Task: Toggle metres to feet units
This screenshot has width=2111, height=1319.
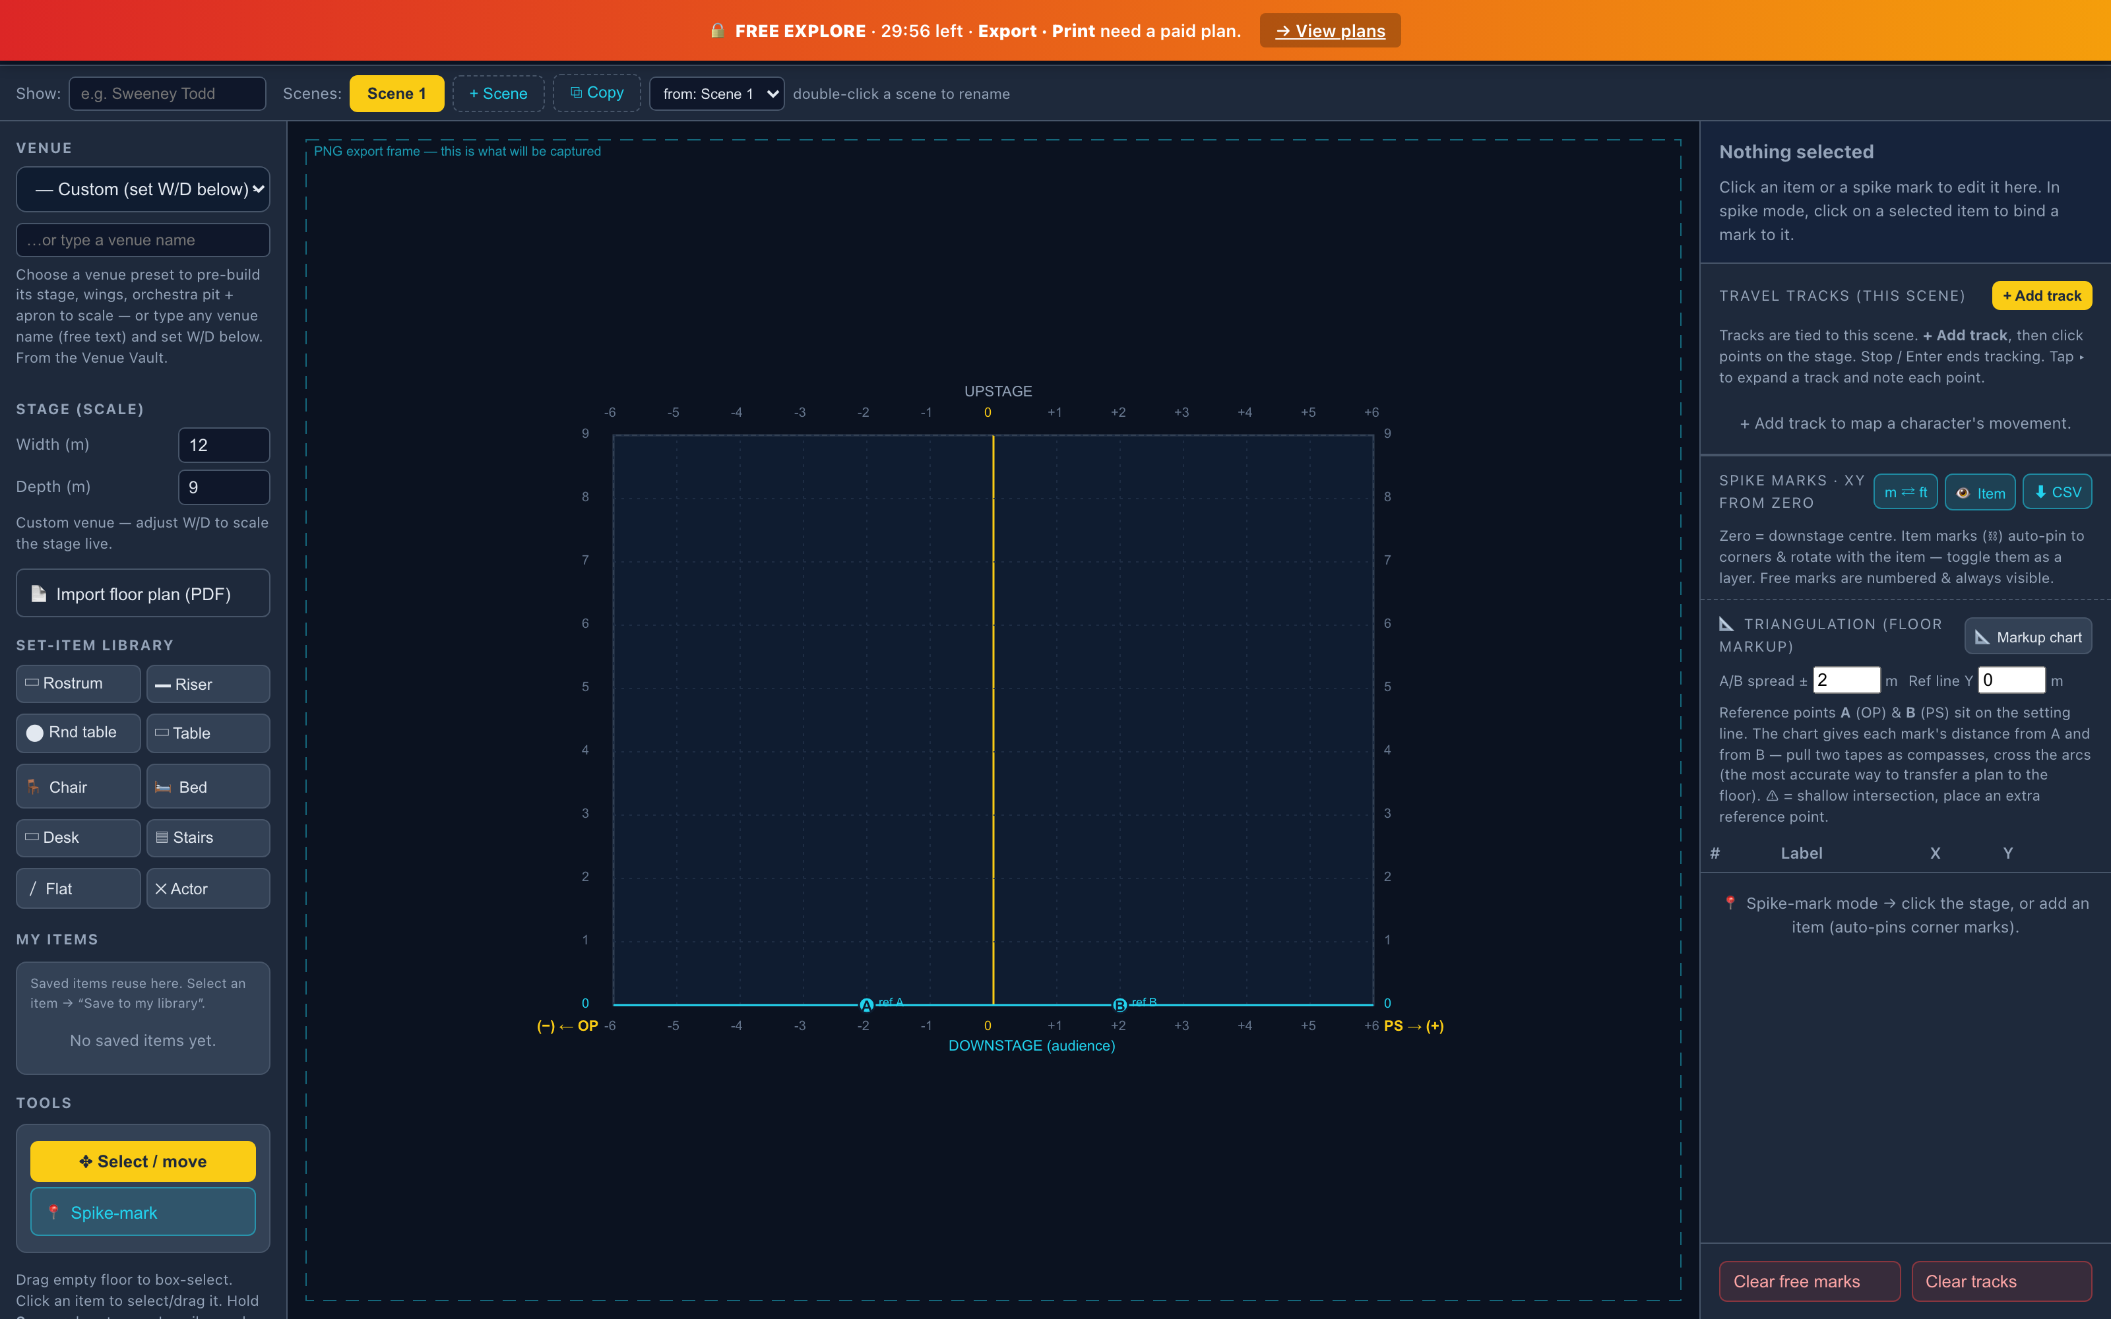Action: (x=1905, y=492)
